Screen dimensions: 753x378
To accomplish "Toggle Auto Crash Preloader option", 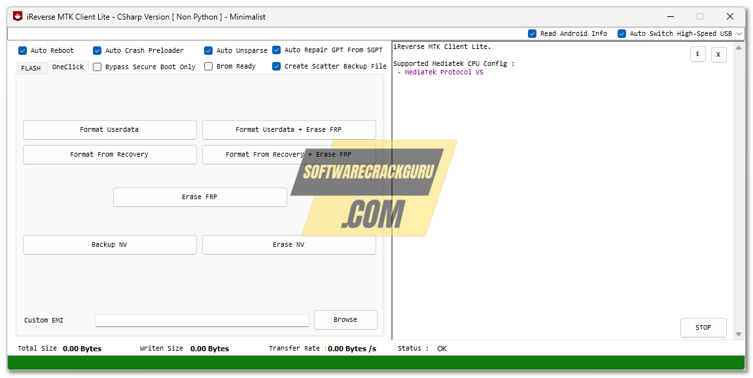I will pyautogui.click(x=97, y=50).
